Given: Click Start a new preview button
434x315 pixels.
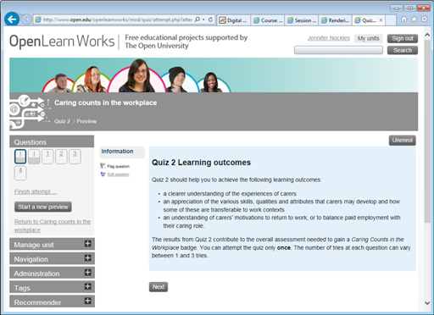Looking at the screenshot, I should click(x=43, y=207).
